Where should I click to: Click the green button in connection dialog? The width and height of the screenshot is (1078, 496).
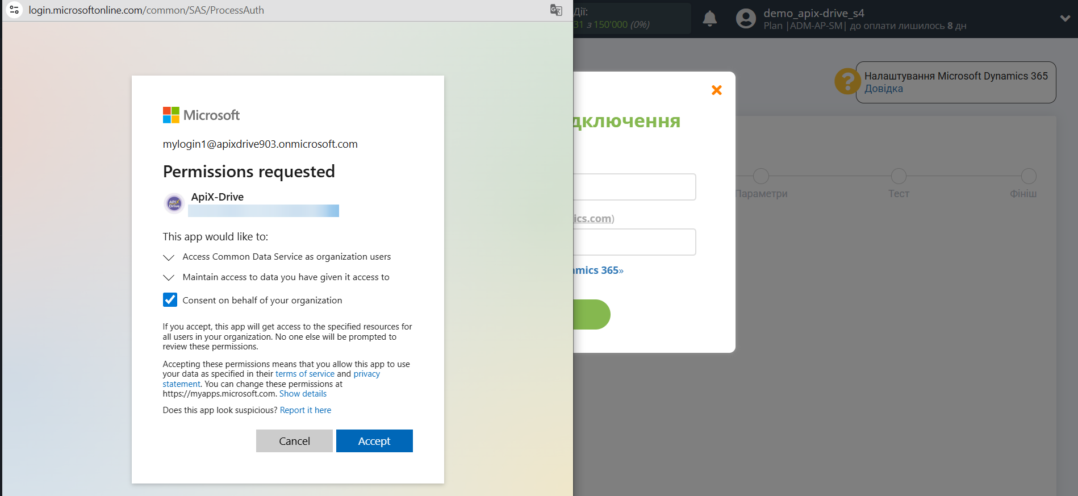pyautogui.click(x=592, y=315)
